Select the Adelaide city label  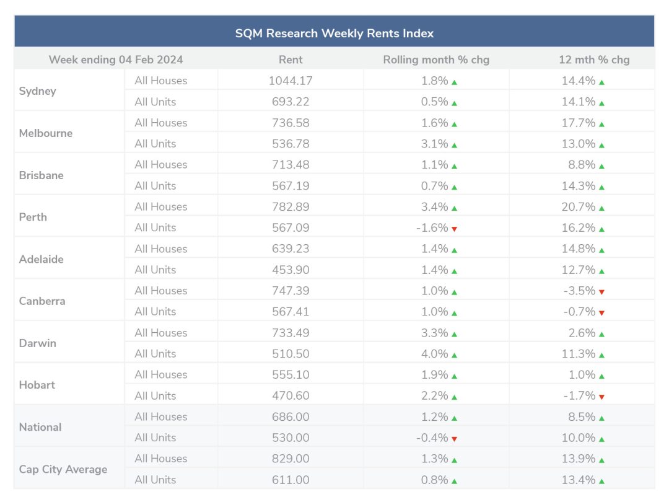[41, 259]
